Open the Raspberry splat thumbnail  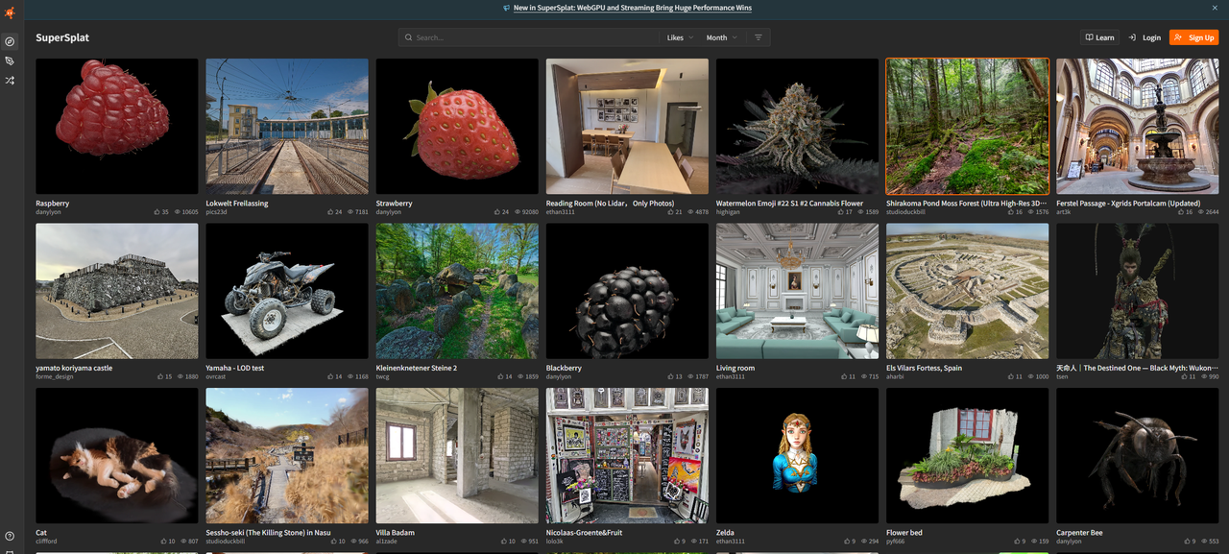click(x=117, y=127)
